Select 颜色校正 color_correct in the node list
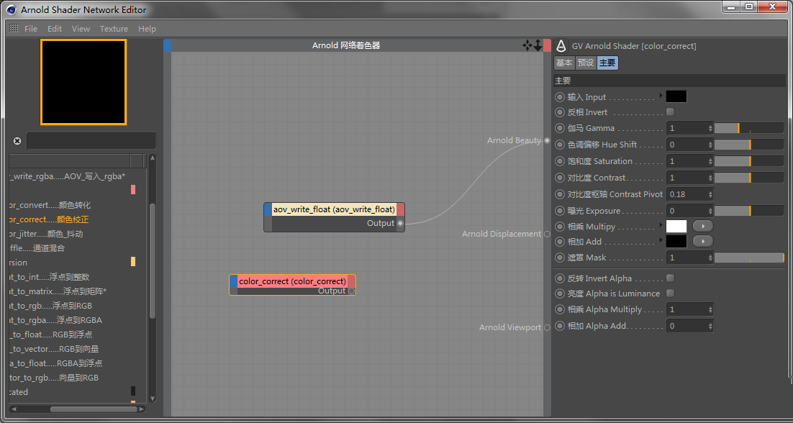This screenshot has width=793, height=423. click(x=50, y=219)
